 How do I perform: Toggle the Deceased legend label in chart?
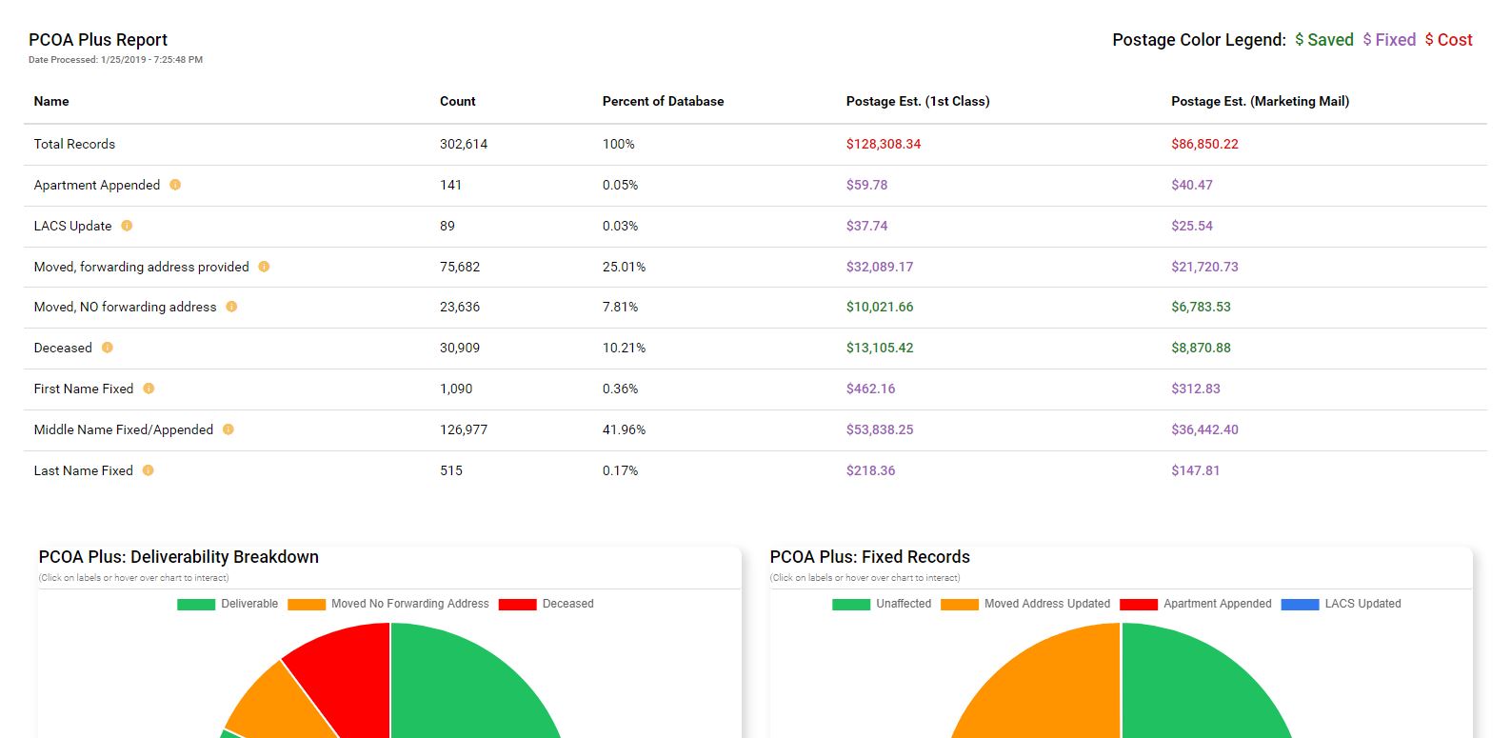click(x=567, y=604)
